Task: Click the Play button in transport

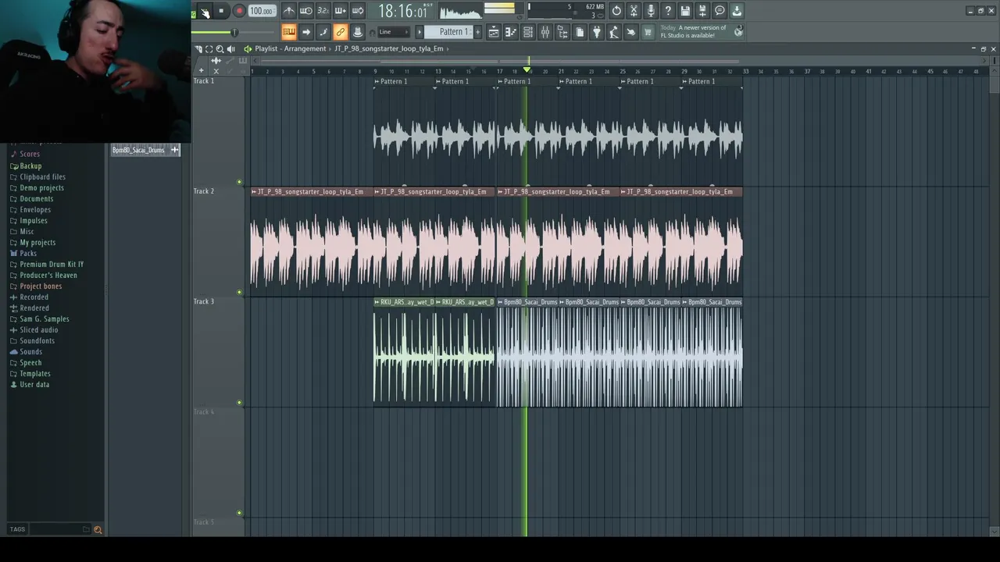Action: (x=205, y=11)
